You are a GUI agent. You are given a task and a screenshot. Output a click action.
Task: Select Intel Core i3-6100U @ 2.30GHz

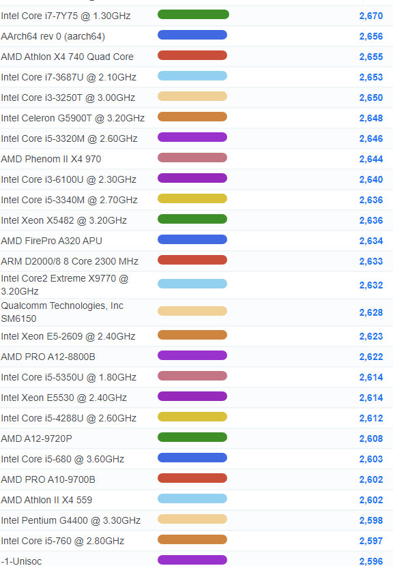pyautogui.click(x=69, y=179)
